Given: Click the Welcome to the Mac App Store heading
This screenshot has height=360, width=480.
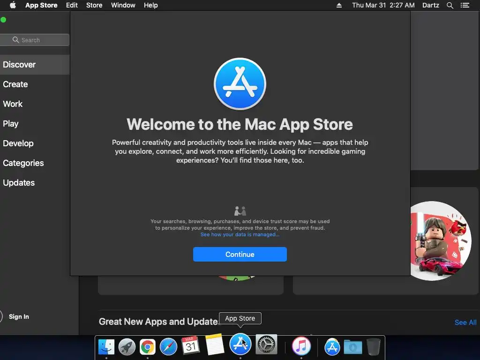Looking at the screenshot, I should [240, 124].
